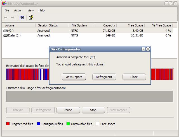Click the Data (E:) drive icon
This screenshot has height=137, width=179.
coord(6,35)
